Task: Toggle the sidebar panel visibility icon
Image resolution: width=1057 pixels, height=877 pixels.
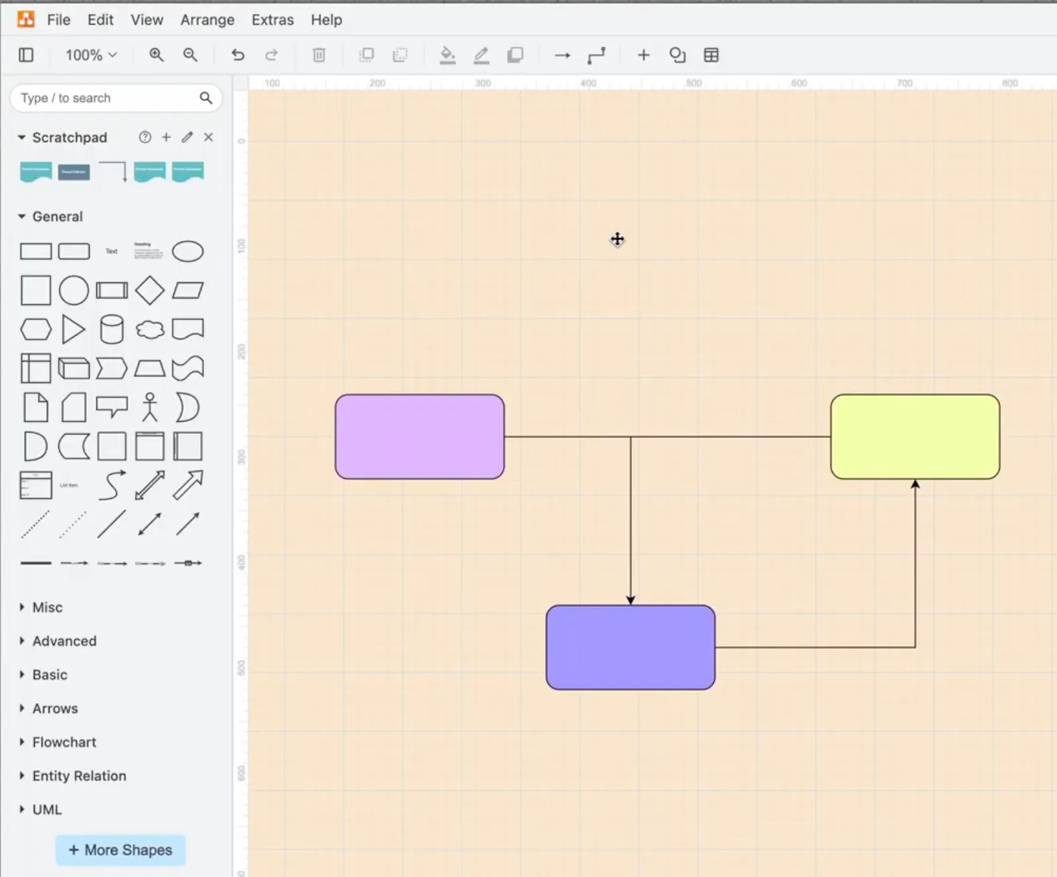Action: pos(26,55)
